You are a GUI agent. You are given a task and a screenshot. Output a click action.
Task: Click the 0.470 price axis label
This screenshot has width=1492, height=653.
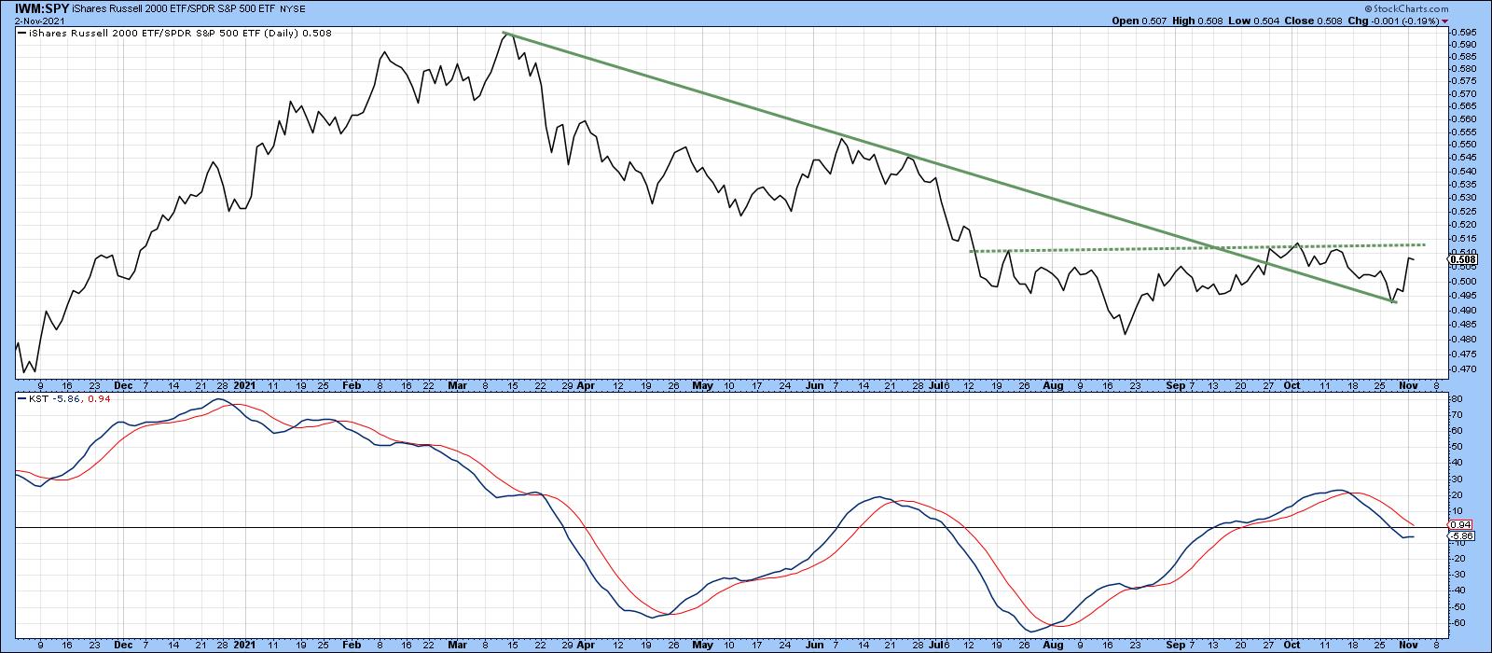[1463, 369]
